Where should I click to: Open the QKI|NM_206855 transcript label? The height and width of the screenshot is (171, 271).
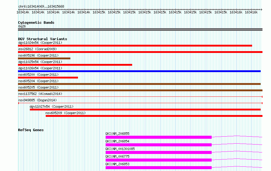coord(117,134)
